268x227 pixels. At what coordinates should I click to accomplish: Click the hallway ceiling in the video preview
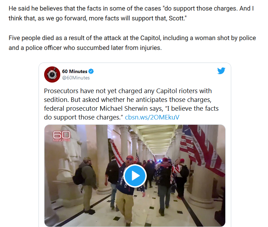tap(156, 137)
